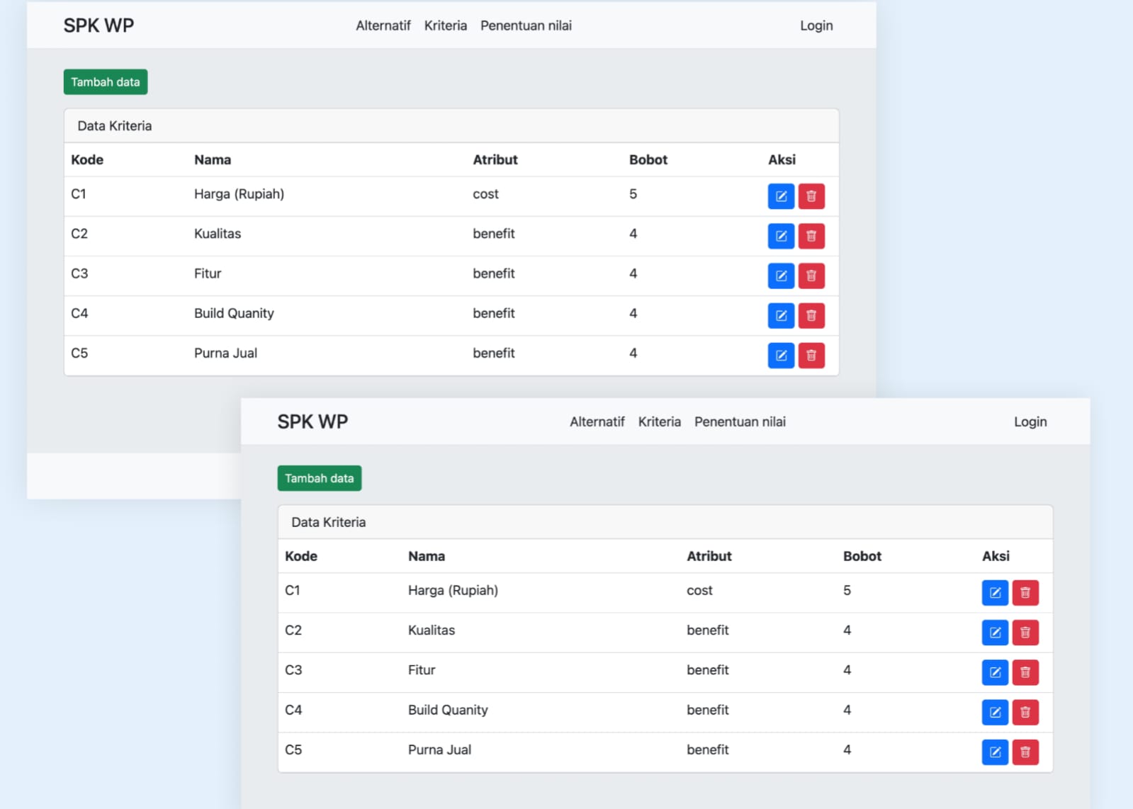
Task: Click edit icon for Harga (Rupiah) in upper table
Action: pyautogui.click(x=780, y=196)
